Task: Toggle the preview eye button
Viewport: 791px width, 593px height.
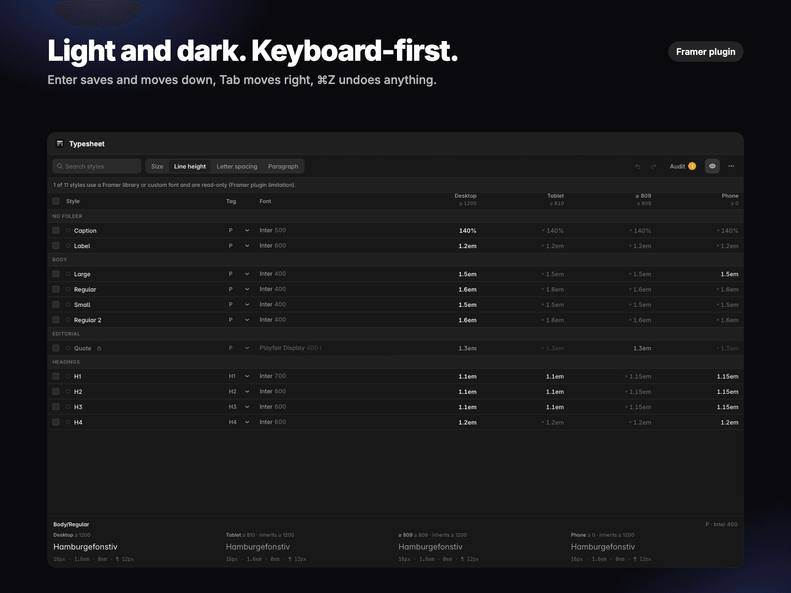Action: [x=712, y=166]
